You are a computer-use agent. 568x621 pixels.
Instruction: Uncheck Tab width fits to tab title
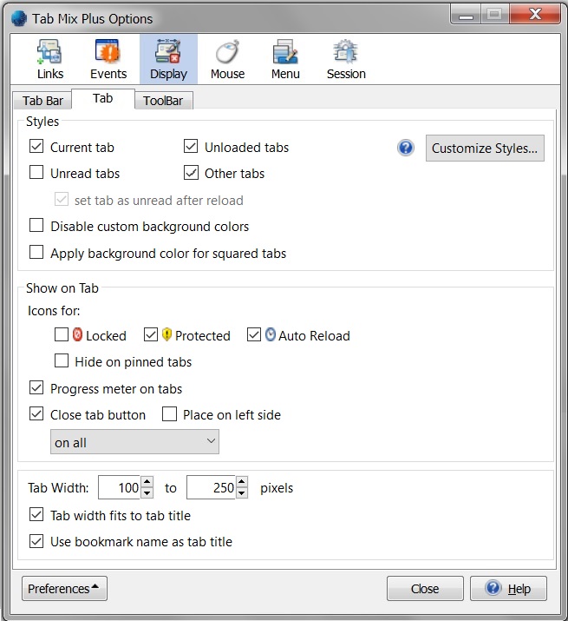point(36,514)
